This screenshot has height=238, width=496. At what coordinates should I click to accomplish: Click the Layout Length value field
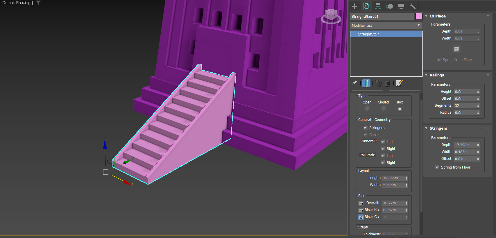click(x=393, y=178)
